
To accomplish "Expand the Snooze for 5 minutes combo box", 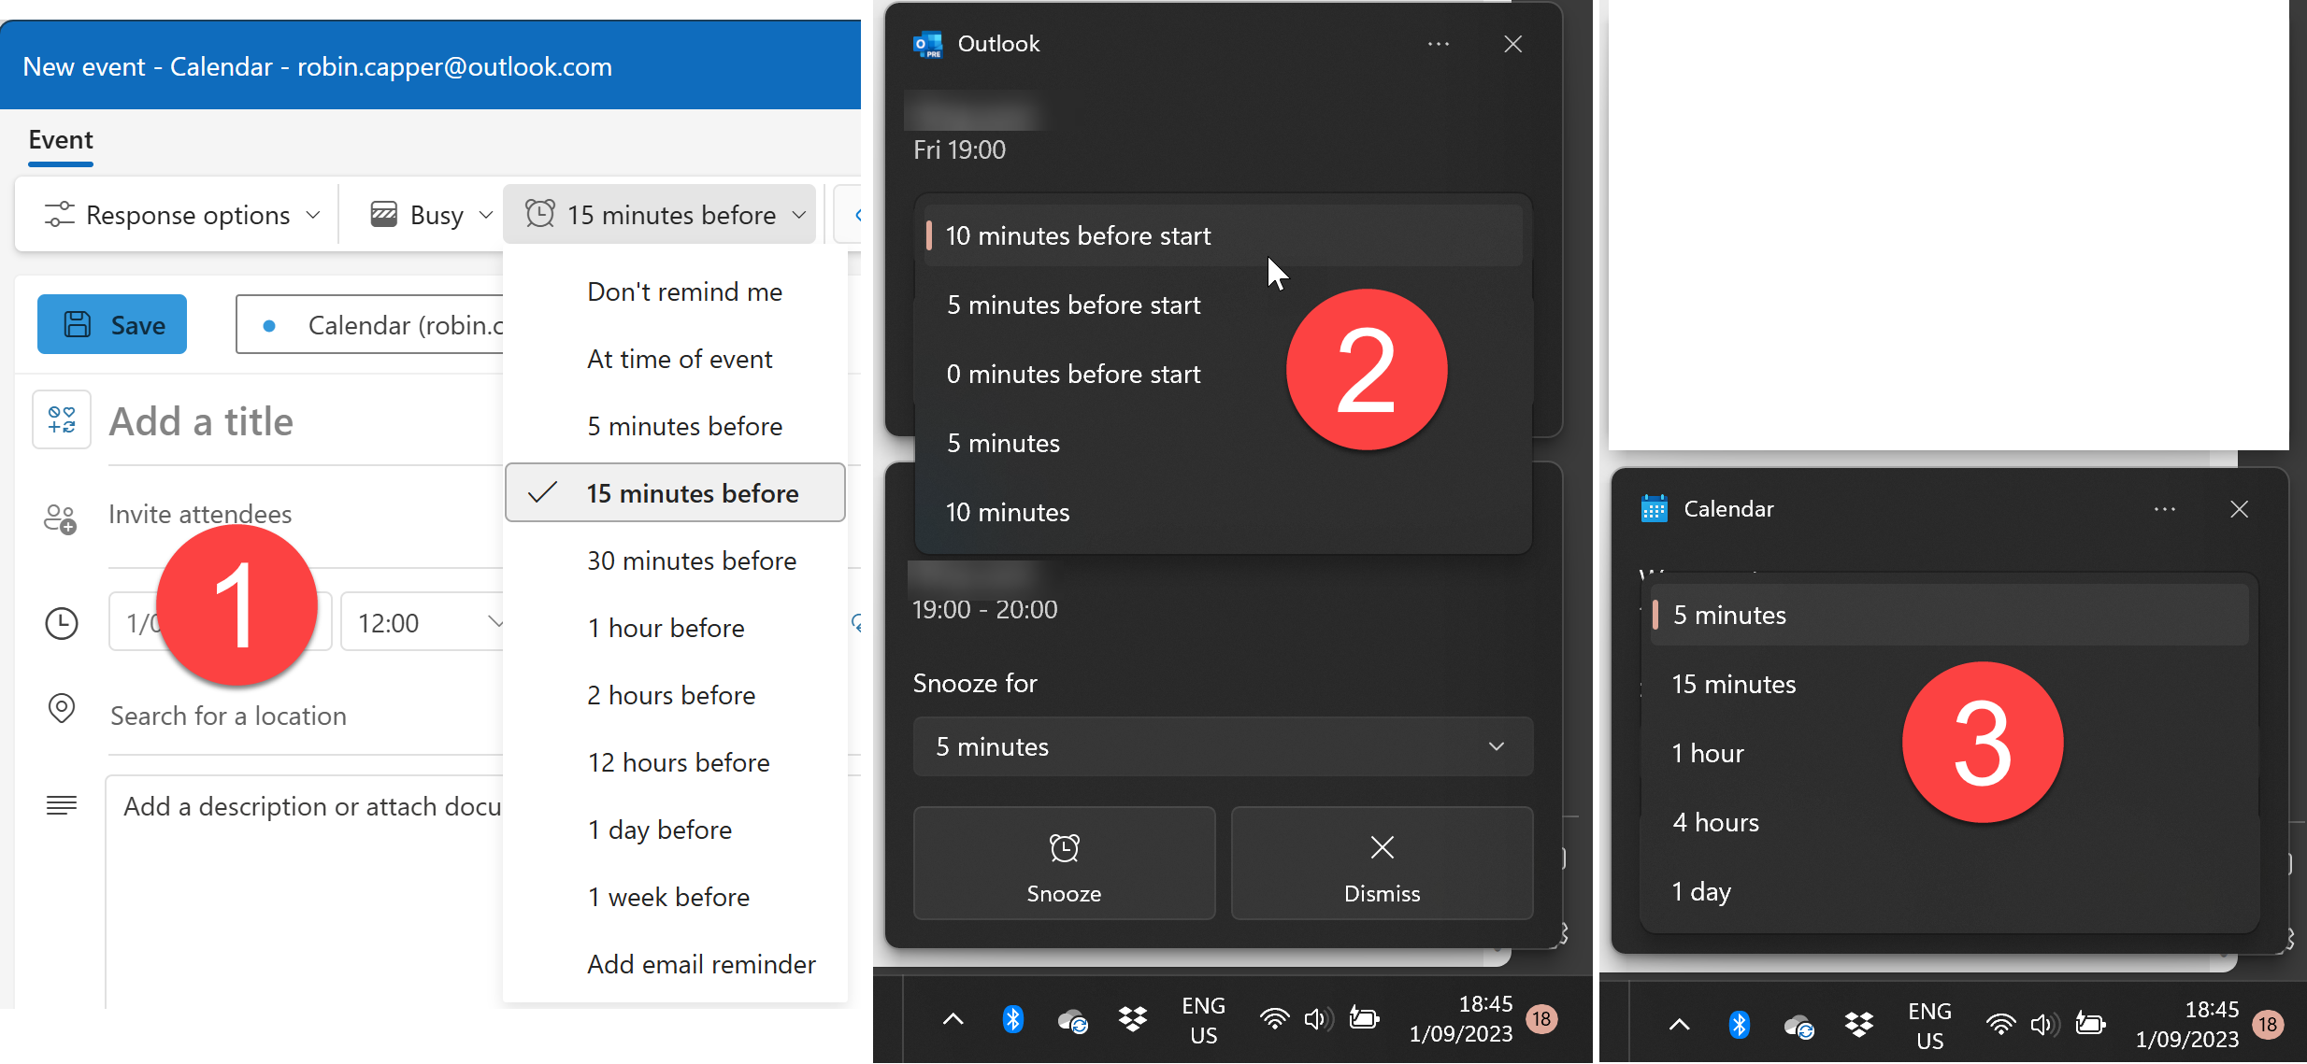I will tap(1222, 746).
